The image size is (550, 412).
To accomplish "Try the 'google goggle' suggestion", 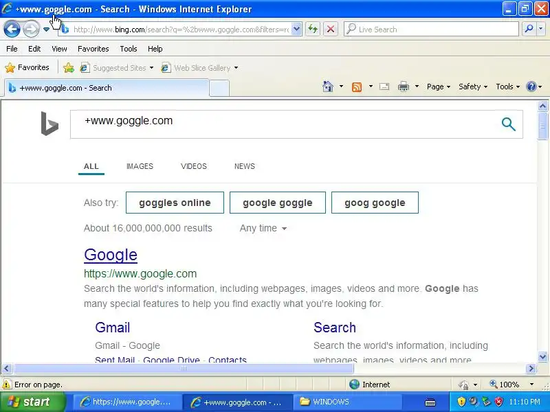I will [x=278, y=203].
